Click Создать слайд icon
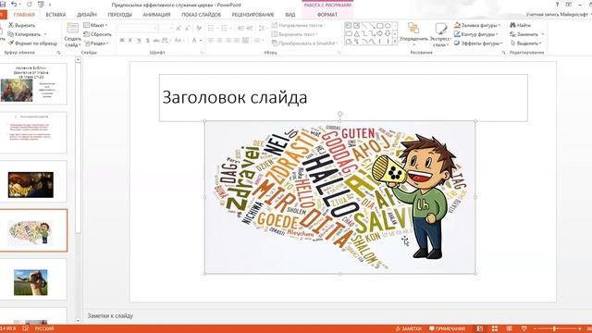The height and width of the screenshot is (333, 592). coord(72,29)
